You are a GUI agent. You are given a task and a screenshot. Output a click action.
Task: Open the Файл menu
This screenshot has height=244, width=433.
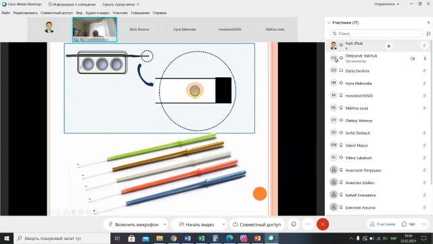point(5,13)
